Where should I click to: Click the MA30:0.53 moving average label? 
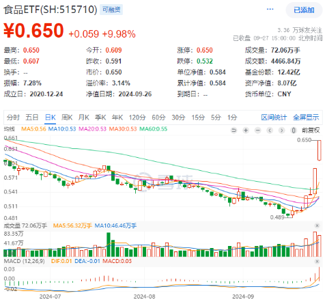pyautogui.click(x=123, y=129)
